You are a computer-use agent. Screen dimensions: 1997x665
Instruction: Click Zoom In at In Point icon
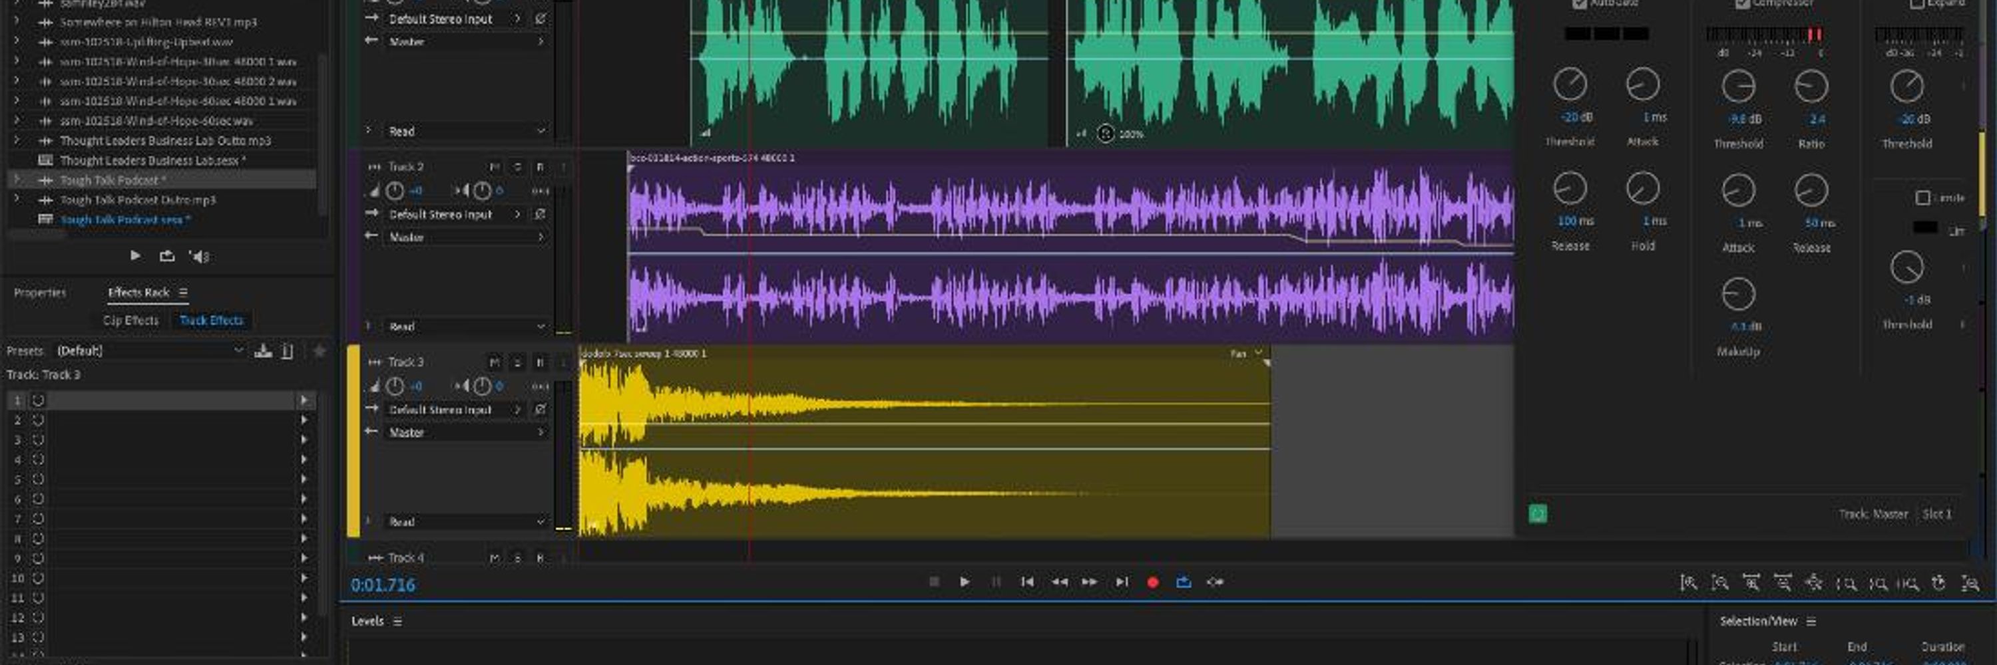pyautogui.click(x=1846, y=584)
